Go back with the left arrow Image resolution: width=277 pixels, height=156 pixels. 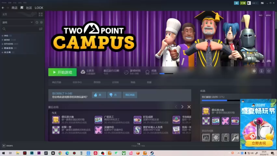pyautogui.click(x=3, y=8)
